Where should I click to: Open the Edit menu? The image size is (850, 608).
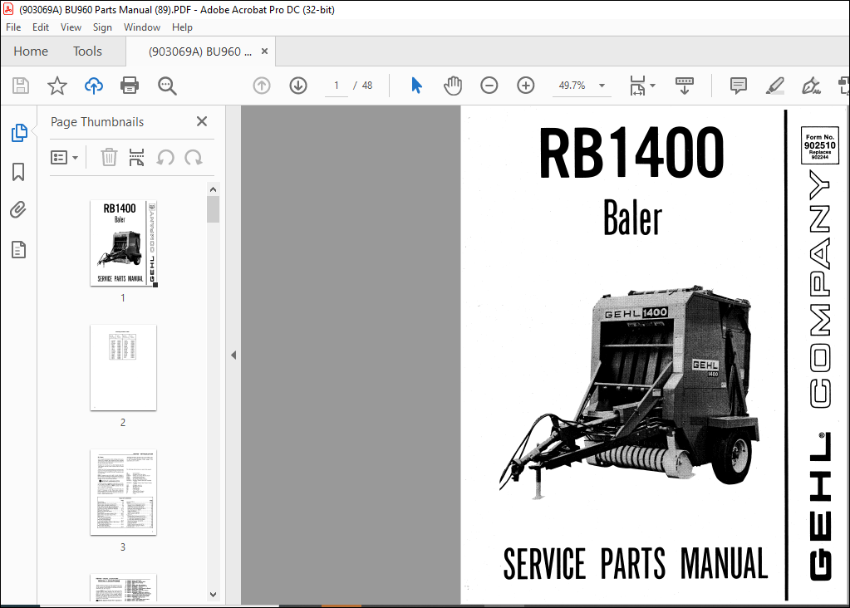(41, 27)
